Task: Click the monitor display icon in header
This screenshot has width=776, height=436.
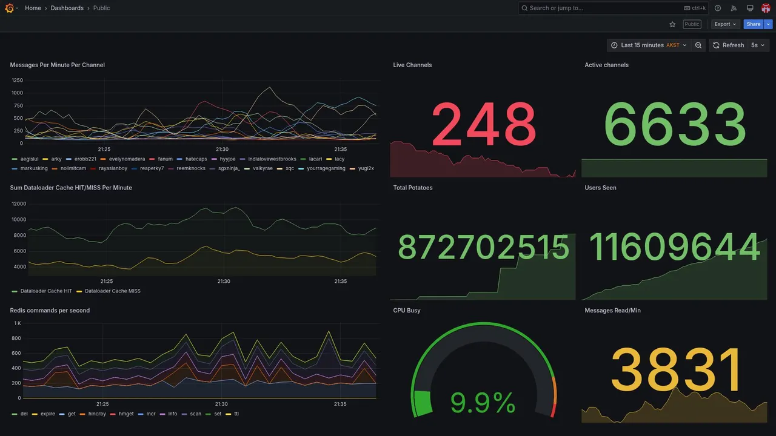Action: pos(750,8)
